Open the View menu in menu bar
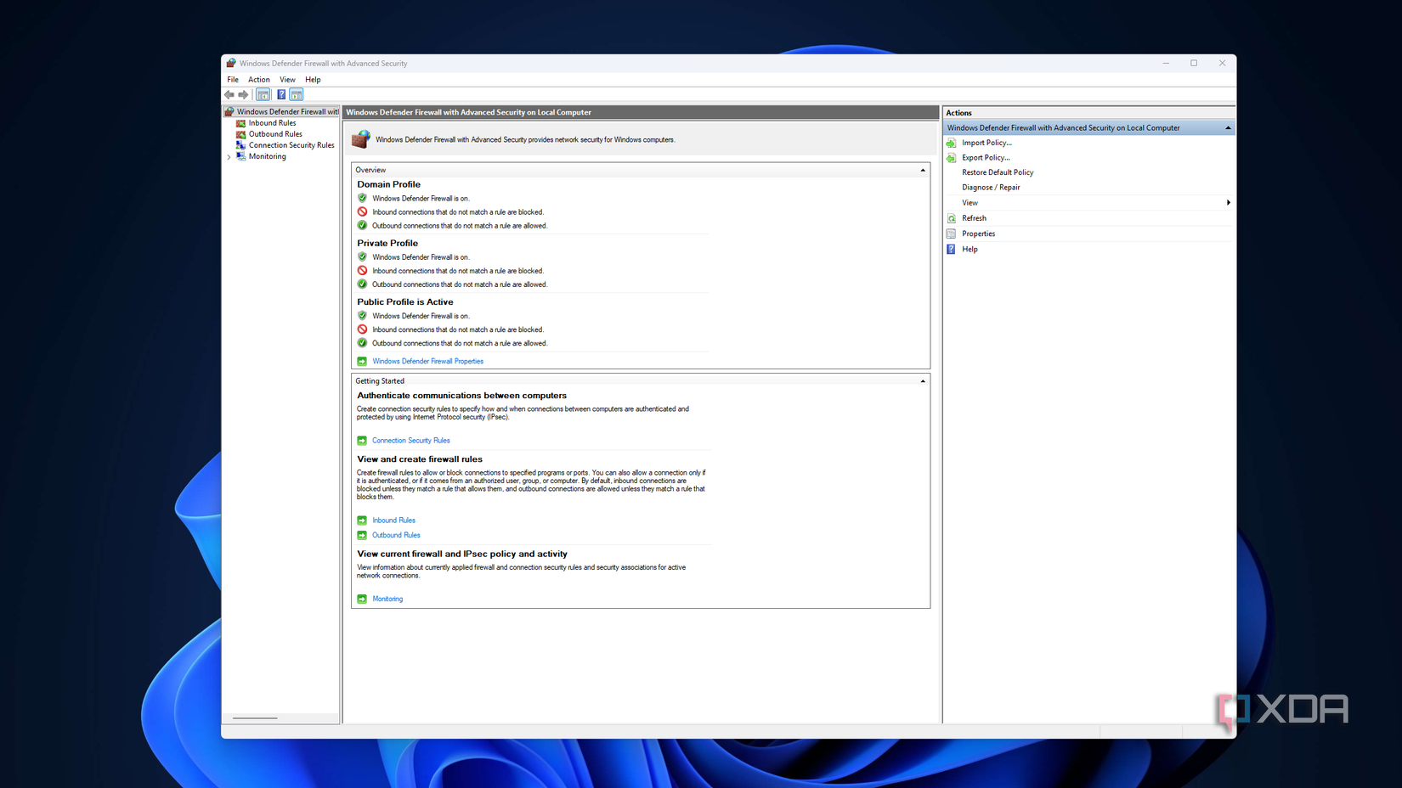 pos(287,80)
